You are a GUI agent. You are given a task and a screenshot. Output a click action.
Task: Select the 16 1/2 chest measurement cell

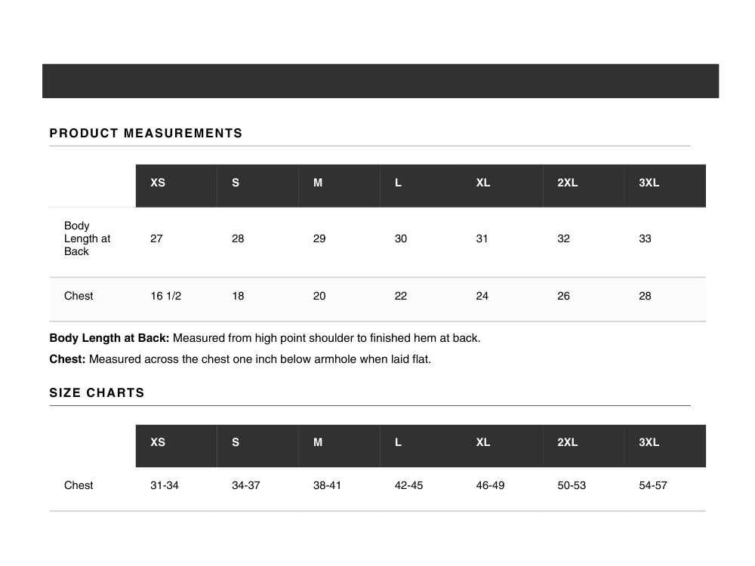[x=166, y=297]
